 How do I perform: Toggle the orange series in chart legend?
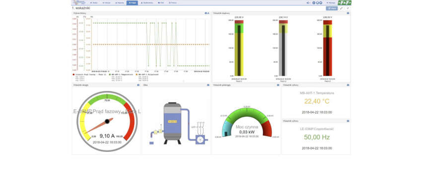[147, 74]
